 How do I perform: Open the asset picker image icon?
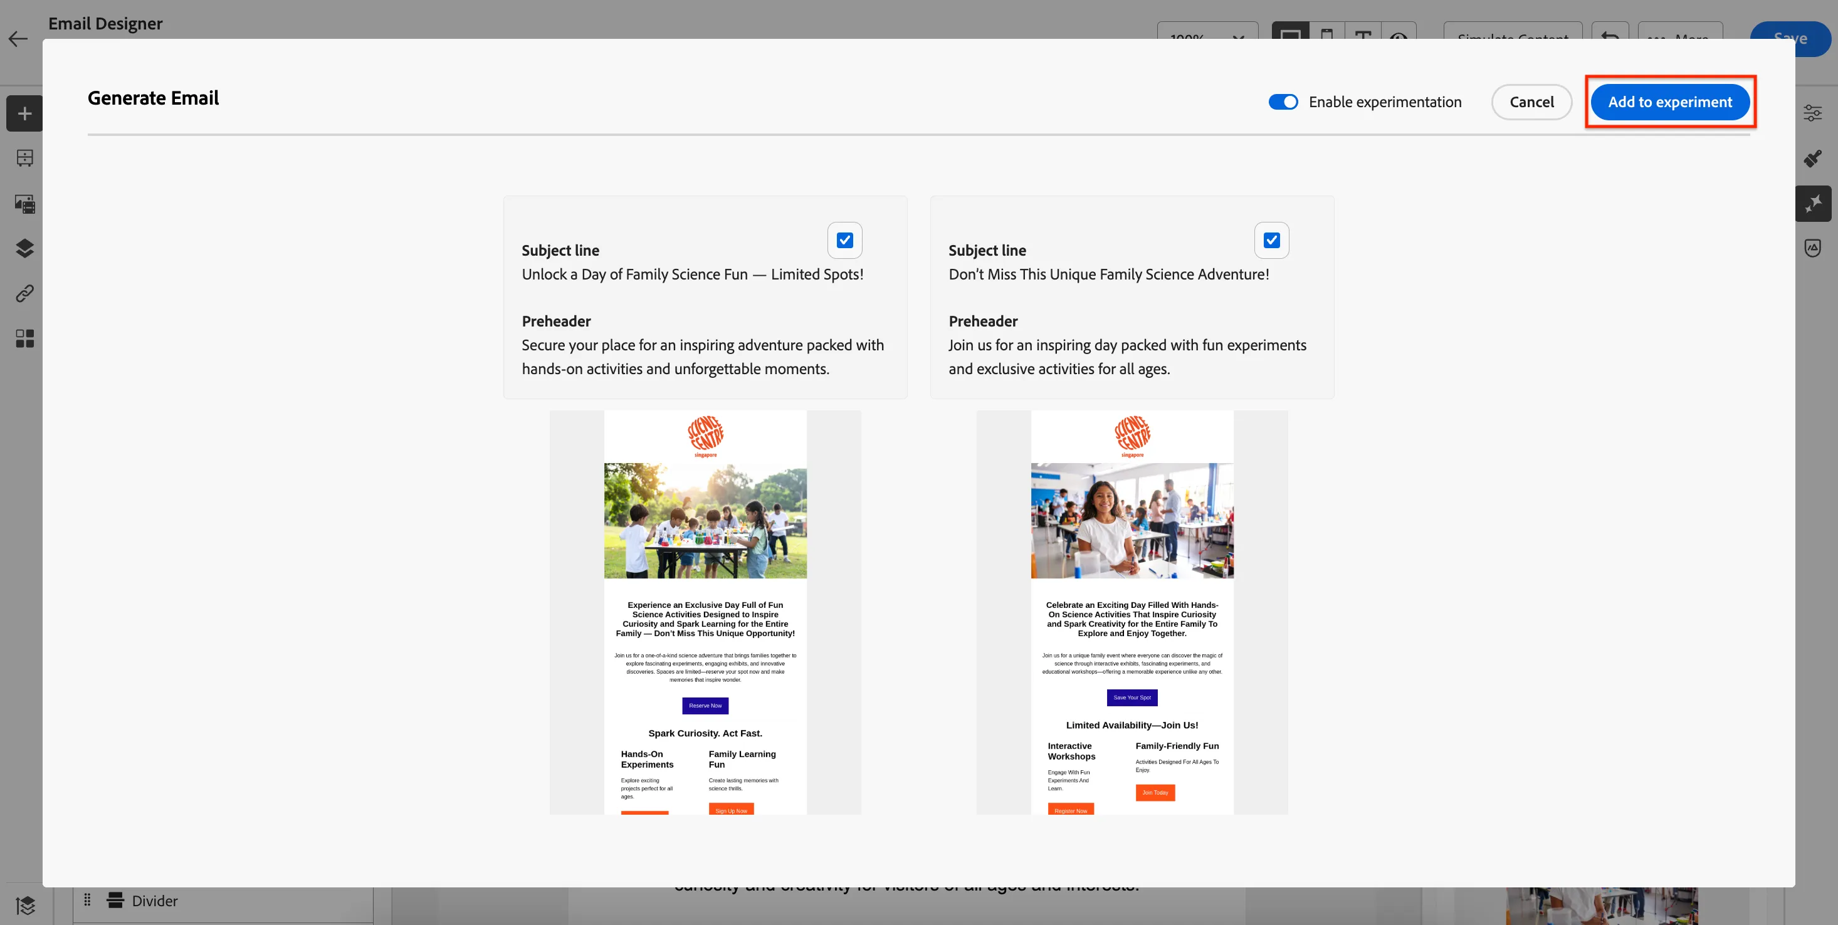tap(25, 204)
